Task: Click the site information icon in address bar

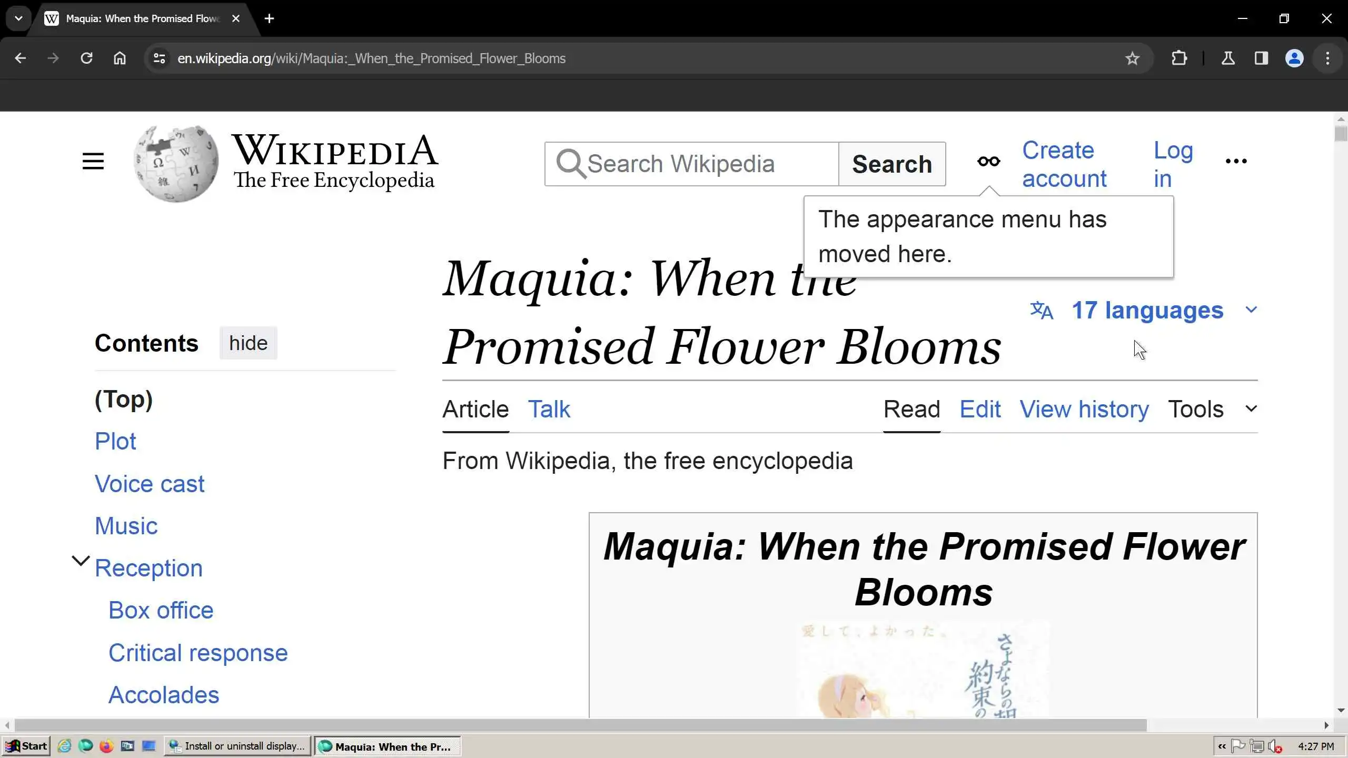Action: 159,58
